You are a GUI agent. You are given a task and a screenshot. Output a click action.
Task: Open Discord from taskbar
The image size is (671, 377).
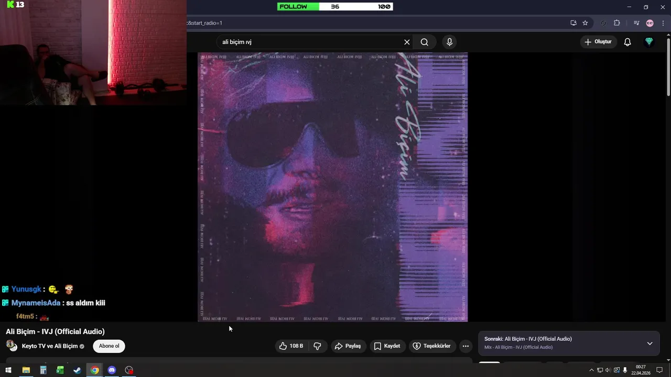[x=112, y=370]
